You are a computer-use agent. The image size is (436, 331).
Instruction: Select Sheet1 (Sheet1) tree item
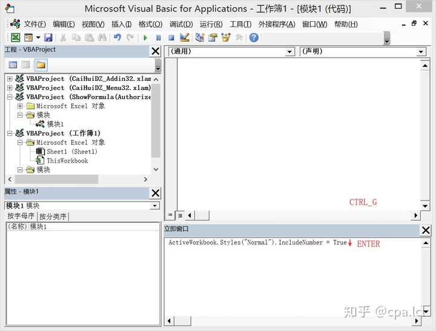click(72, 152)
